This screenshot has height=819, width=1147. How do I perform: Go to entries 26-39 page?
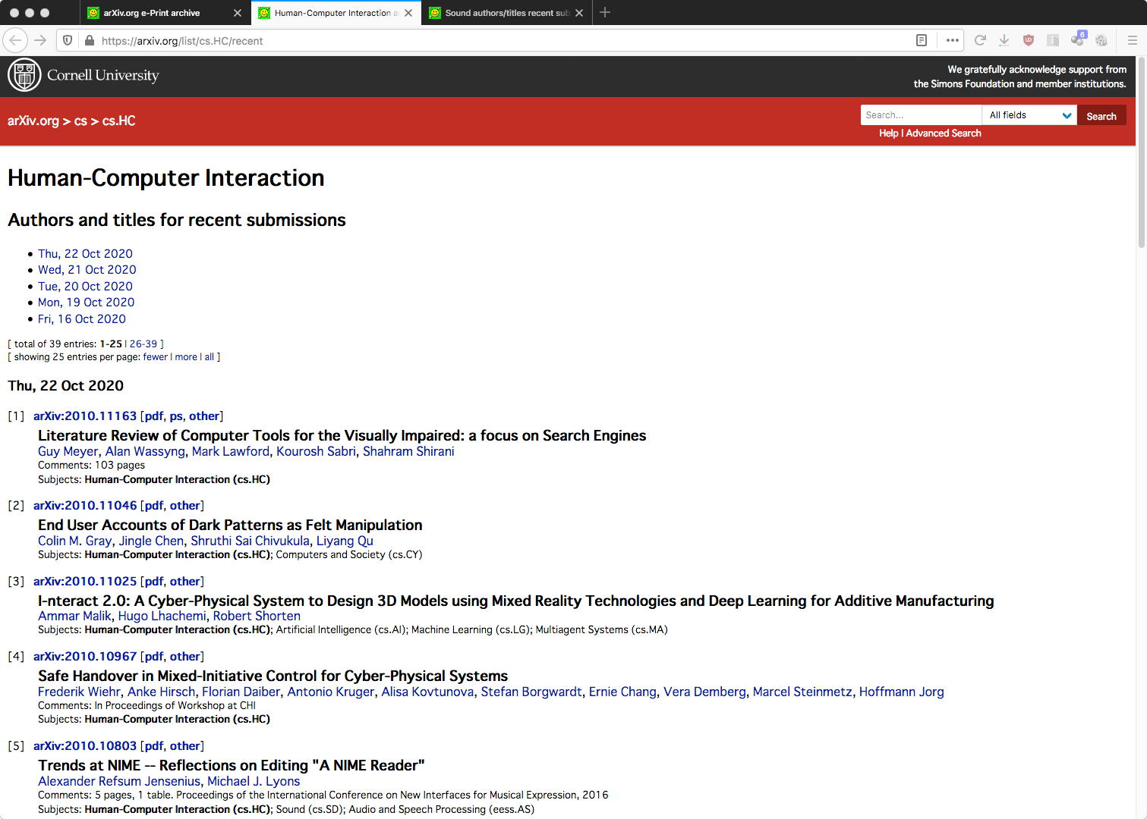143,344
